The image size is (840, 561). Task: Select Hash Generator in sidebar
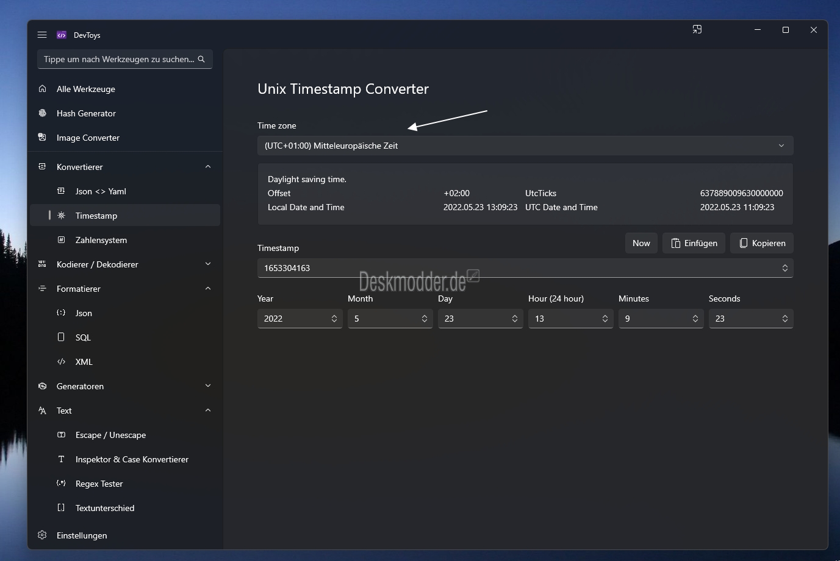click(x=125, y=113)
